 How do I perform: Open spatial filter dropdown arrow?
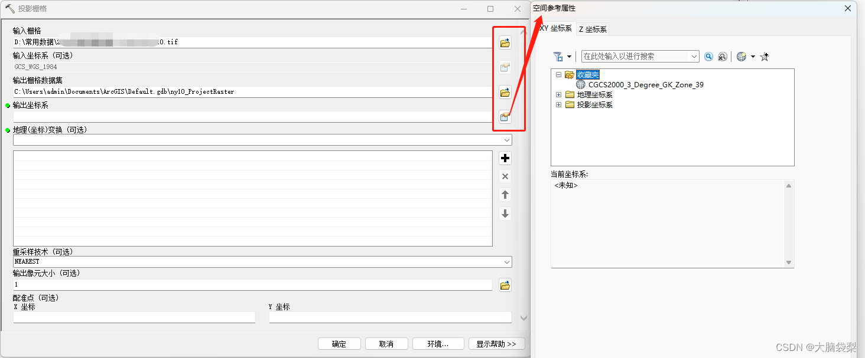click(570, 57)
